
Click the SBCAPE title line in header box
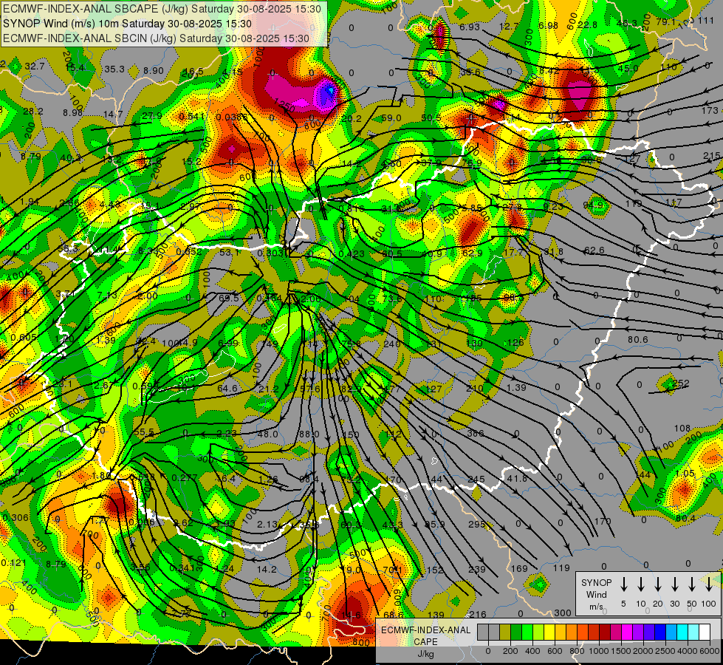point(162,9)
